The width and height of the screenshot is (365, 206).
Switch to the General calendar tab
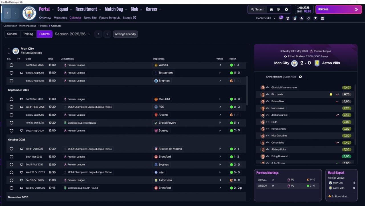[x=12, y=34]
